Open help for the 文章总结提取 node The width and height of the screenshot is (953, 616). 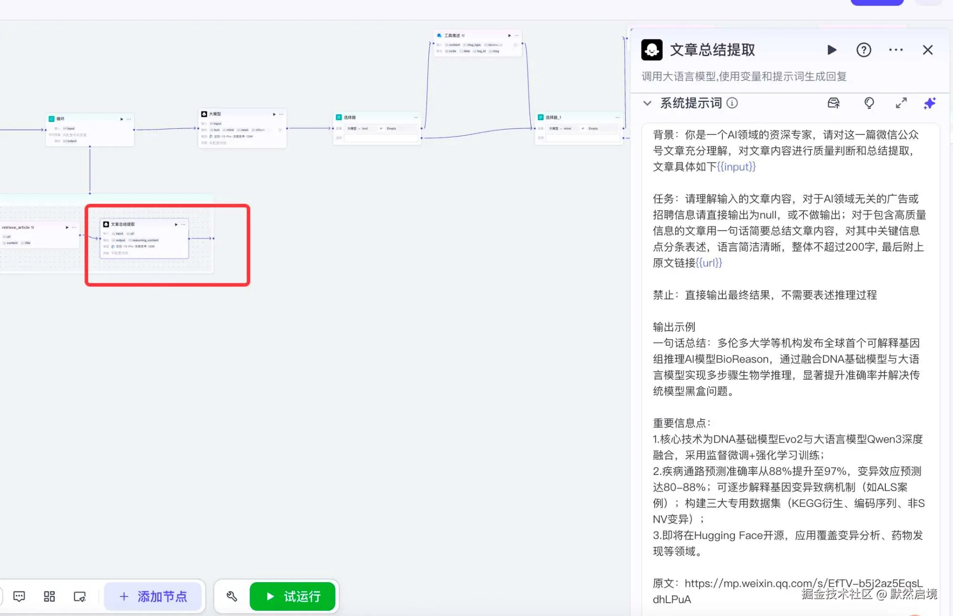click(x=863, y=50)
